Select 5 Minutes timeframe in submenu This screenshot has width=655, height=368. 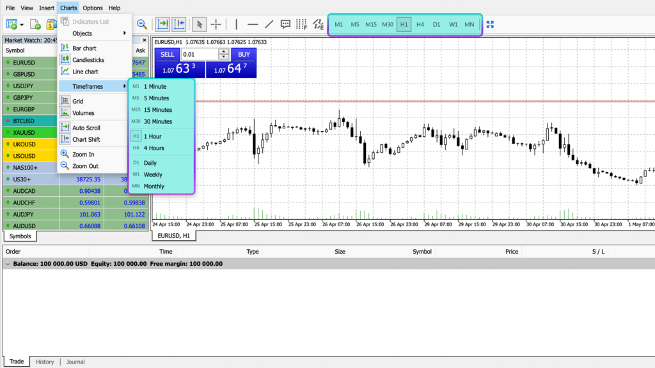161,98
